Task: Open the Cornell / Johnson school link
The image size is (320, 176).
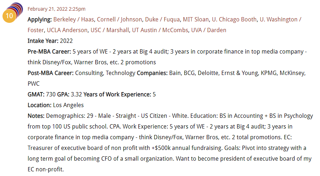Action: point(119,20)
